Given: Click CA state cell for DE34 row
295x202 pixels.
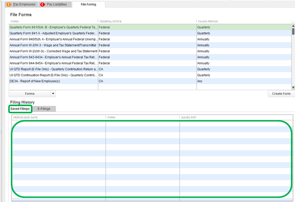Looking at the screenshot, I should [147, 82].
